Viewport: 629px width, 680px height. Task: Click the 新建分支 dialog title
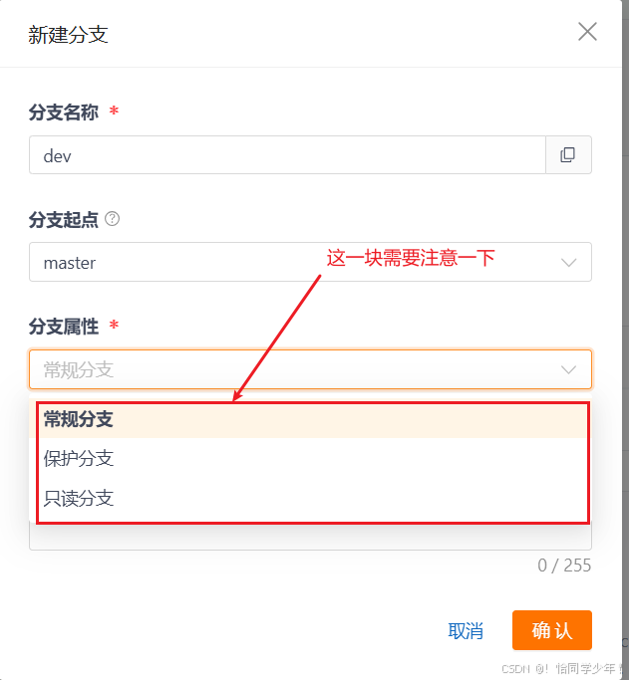tap(68, 35)
